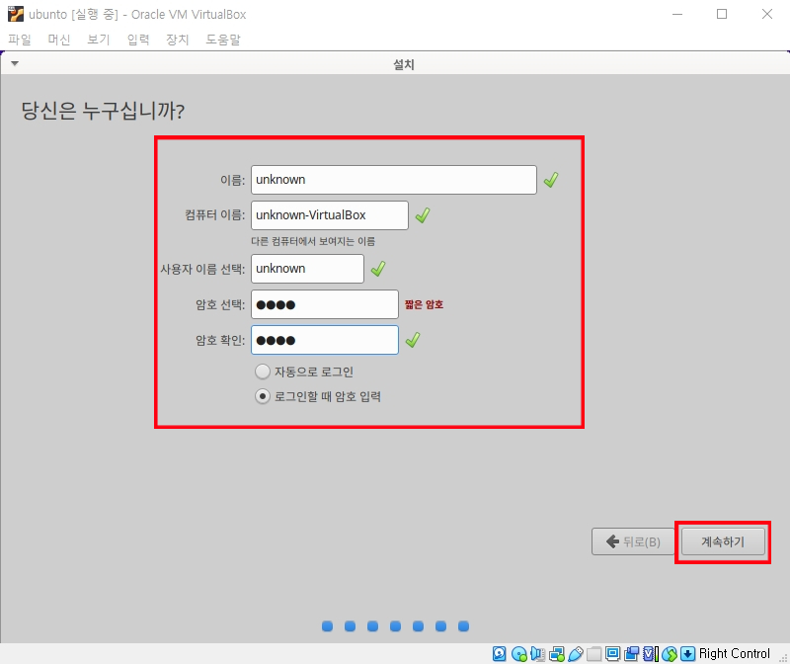The image size is (790, 664).
Task: Click the video capture status icon
Action: pyautogui.click(x=631, y=654)
